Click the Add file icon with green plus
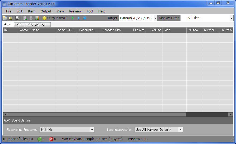 [25, 18]
